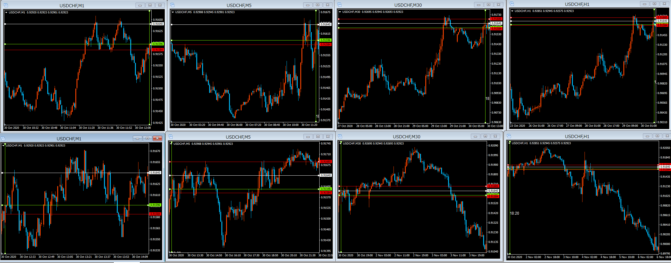
Task: Close the bottom USDCHF,M1 chart with red X
Action: pyautogui.click(x=157, y=138)
